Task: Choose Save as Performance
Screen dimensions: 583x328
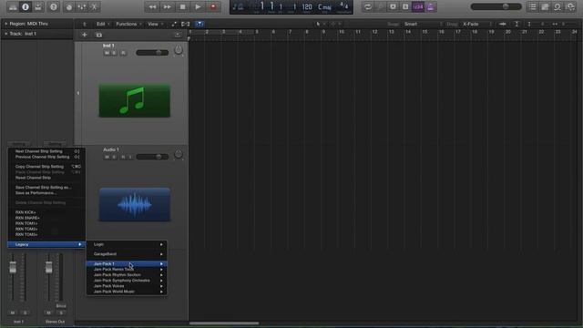Action: [x=46, y=193]
